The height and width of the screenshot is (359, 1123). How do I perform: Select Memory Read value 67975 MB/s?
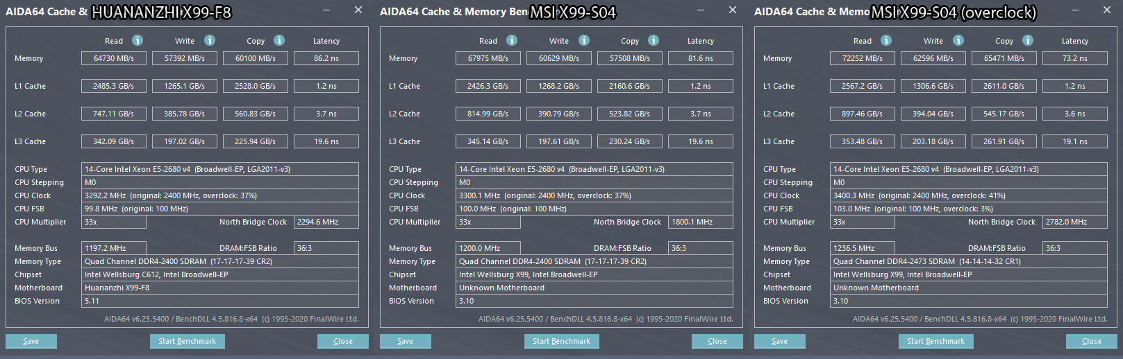[488, 58]
